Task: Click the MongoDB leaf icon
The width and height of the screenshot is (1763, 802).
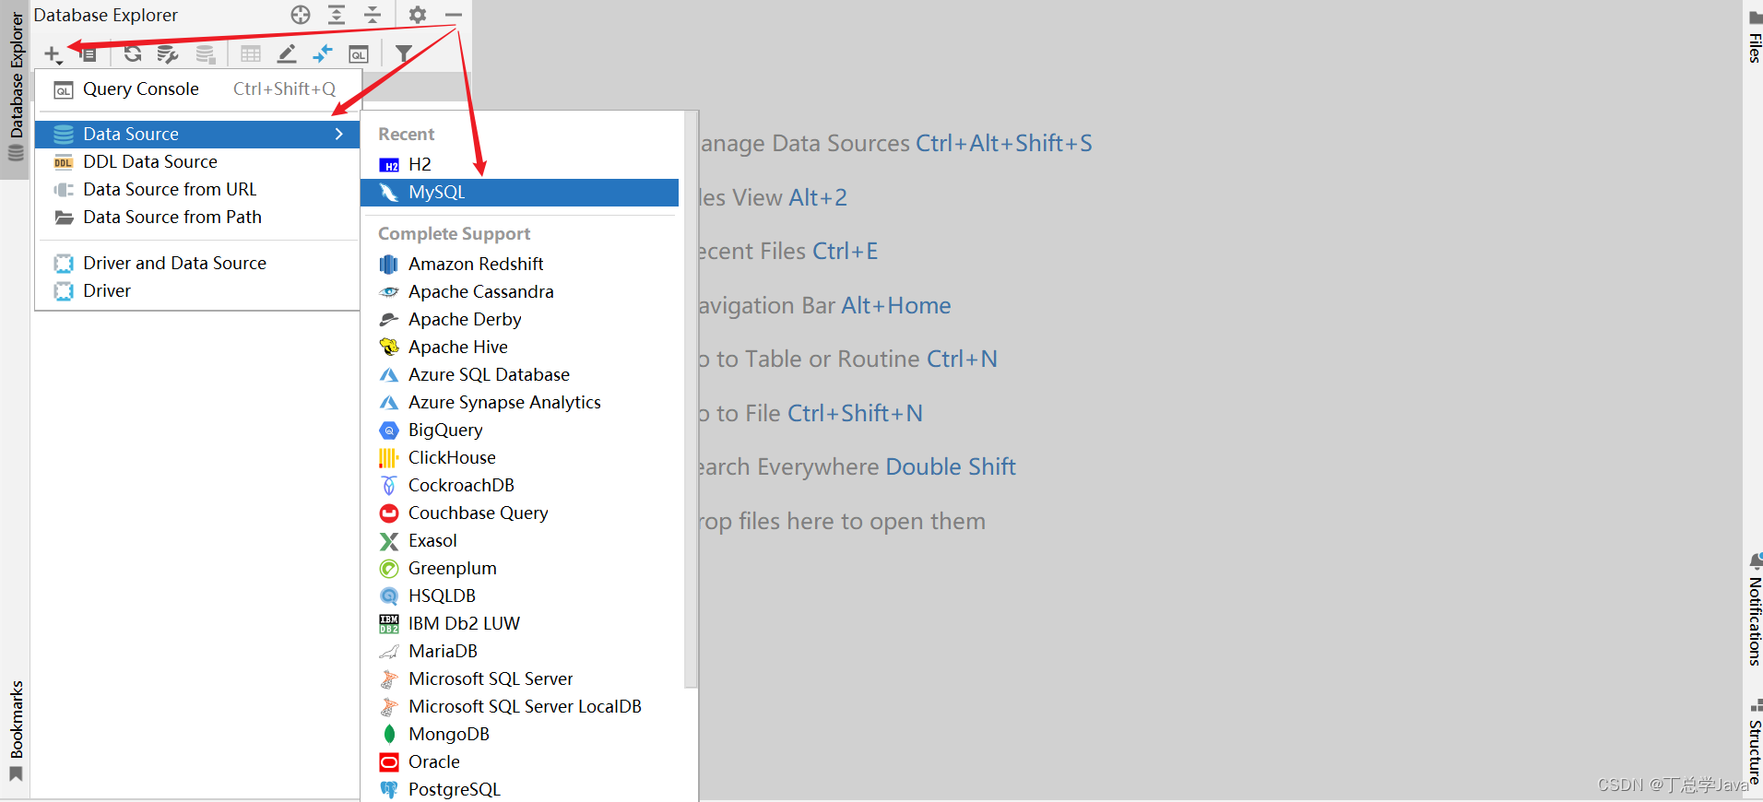Action: pyautogui.click(x=389, y=735)
